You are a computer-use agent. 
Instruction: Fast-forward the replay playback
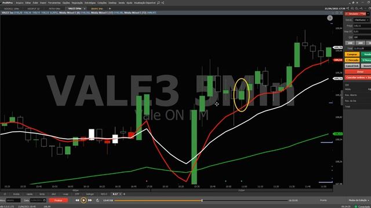pyautogui.click(x=90, y=200)
